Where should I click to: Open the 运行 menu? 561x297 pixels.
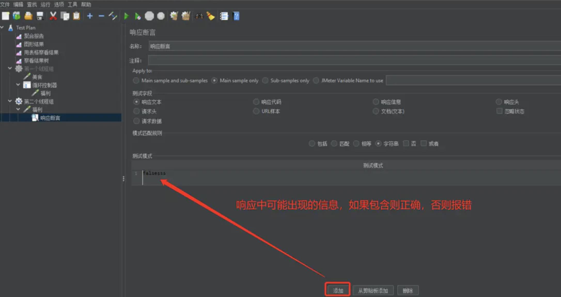45,4
